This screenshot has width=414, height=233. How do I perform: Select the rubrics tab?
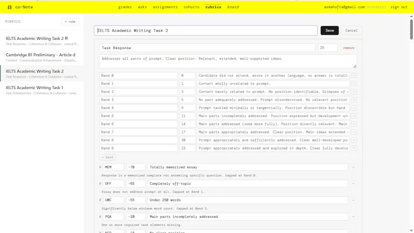coord(213,7)
